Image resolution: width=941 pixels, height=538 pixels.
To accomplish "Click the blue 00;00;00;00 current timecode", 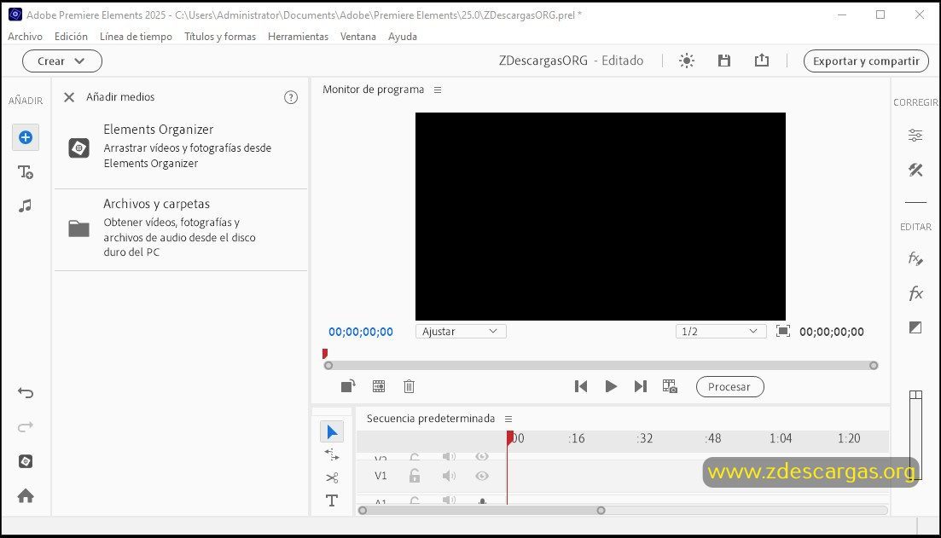I will pyautogui.click(x=361, y=332).
